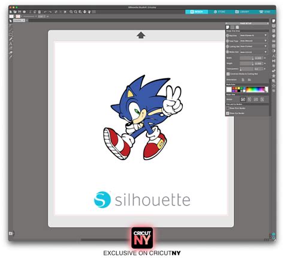The image size is (284, 258).
Task: Click the Width value input field
Action: click(259, 58)
